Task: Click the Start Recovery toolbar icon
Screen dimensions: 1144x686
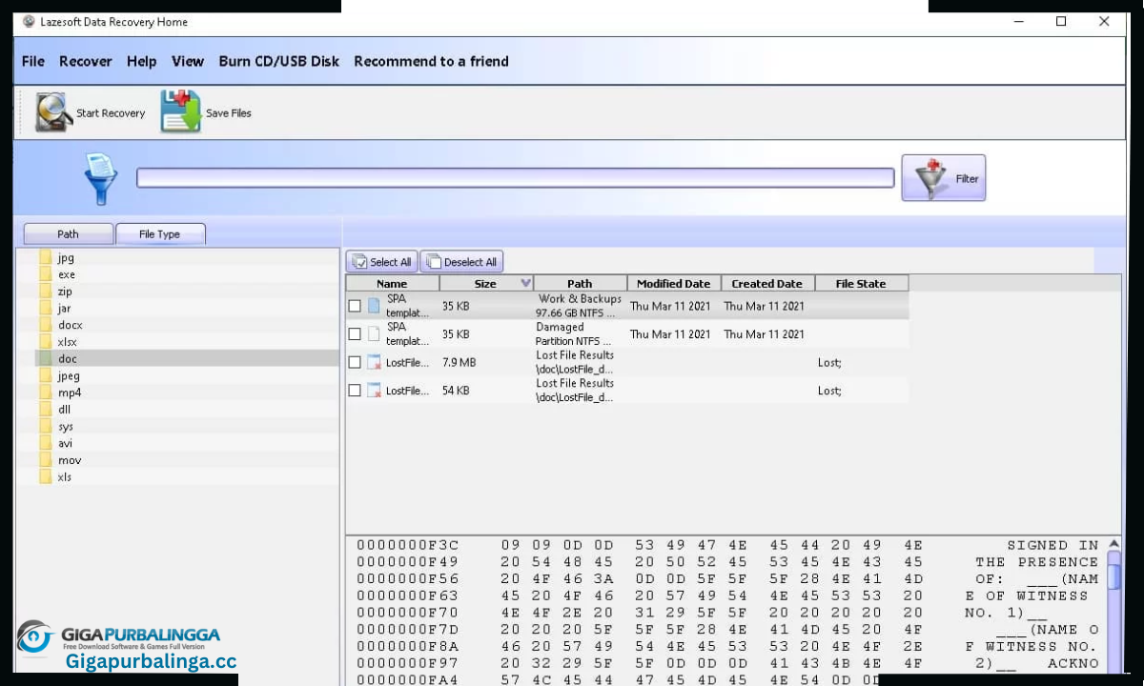Action: coord(53,112)
